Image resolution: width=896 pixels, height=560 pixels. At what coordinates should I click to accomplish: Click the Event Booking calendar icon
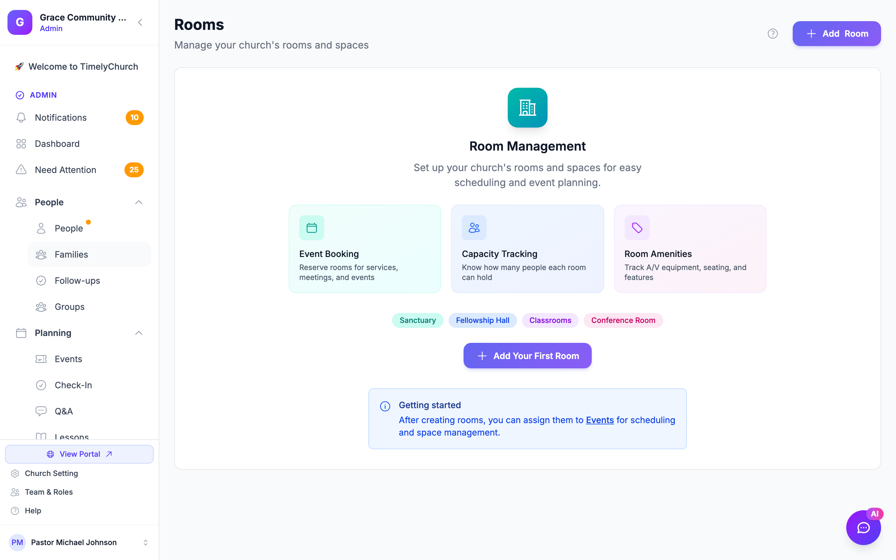point(311,228)
